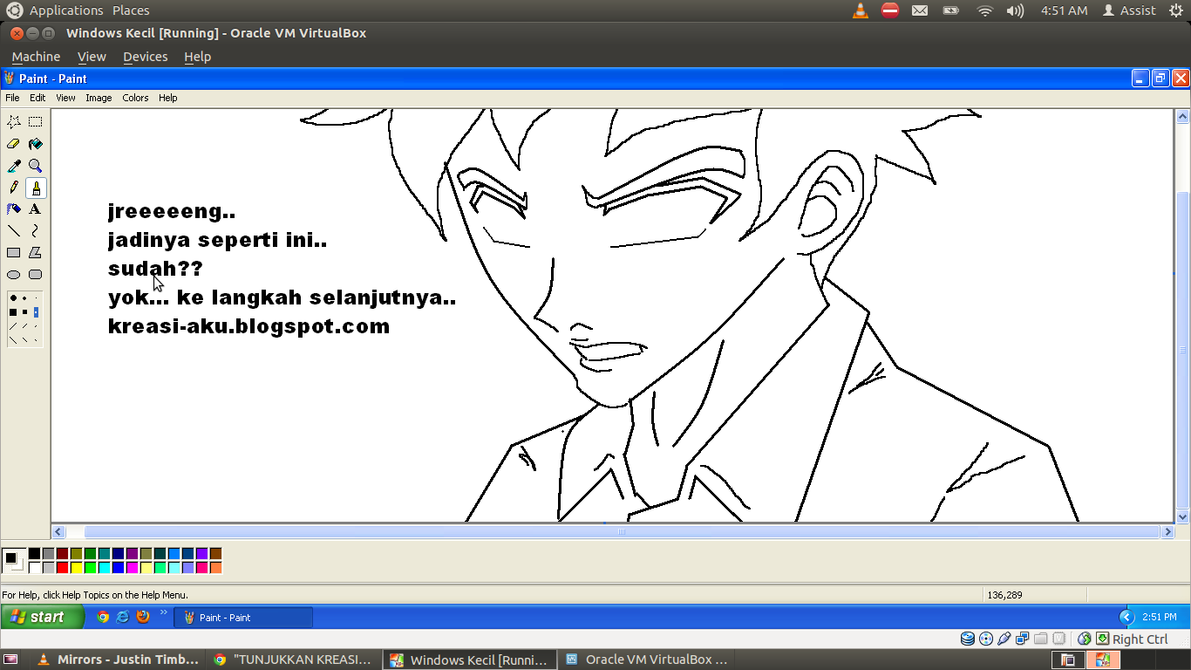
Task: Open Ubuntu Places menu
Action: pyautogui.click(x=131, y=10)
